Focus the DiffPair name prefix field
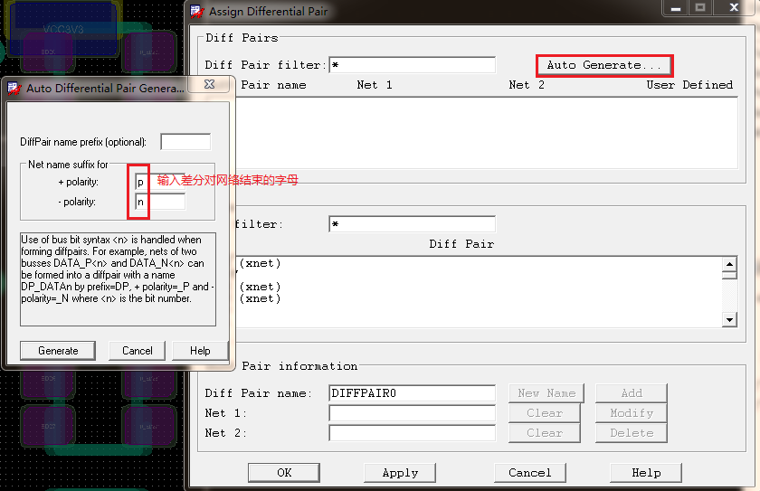760x491 pixels. click(185, 142)
